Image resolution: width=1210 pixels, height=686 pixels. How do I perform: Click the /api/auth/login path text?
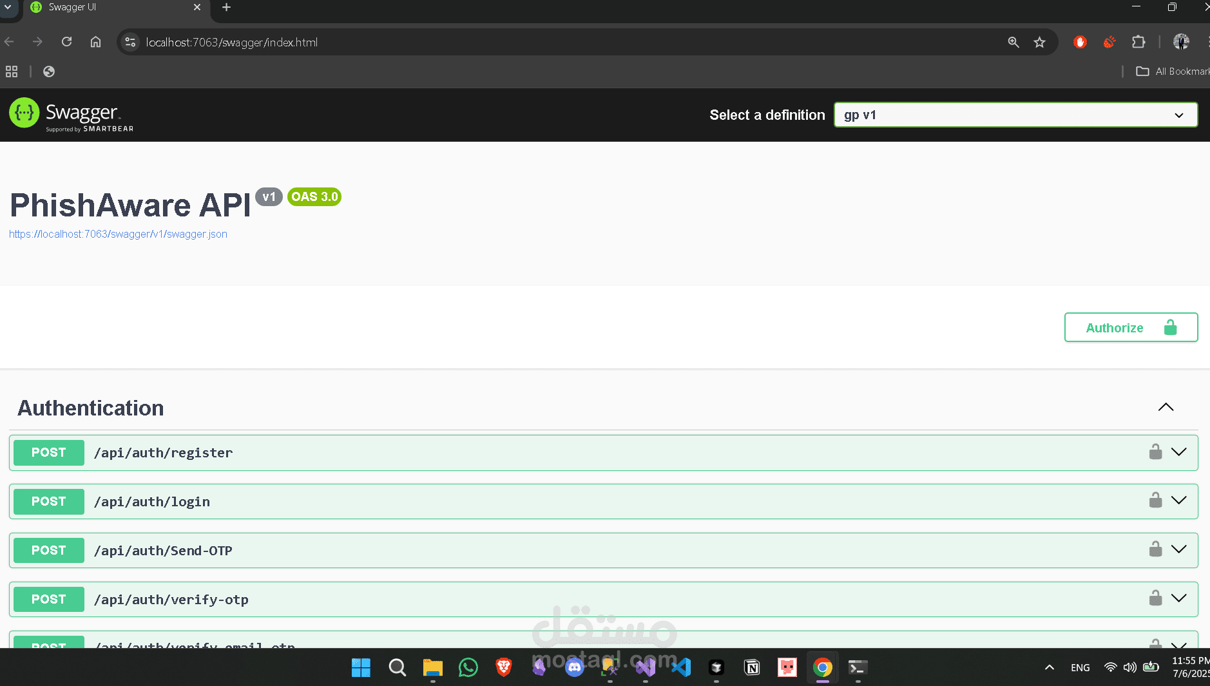(152, 502)
